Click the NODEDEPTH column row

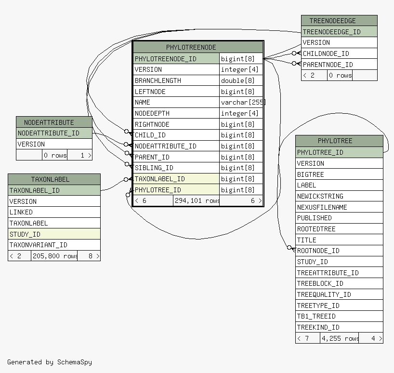(x=176, y=113)
